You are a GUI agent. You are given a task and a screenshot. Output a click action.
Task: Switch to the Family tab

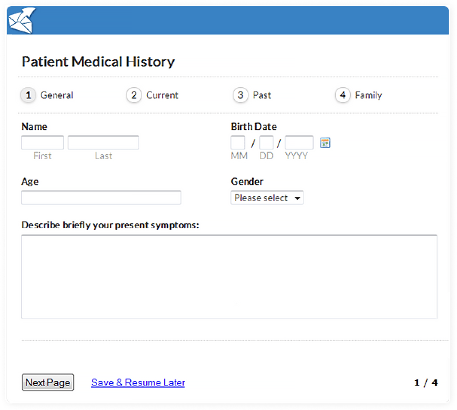point(368,95)
